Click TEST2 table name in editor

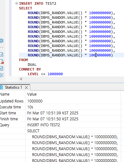click(x=51, y=3)
